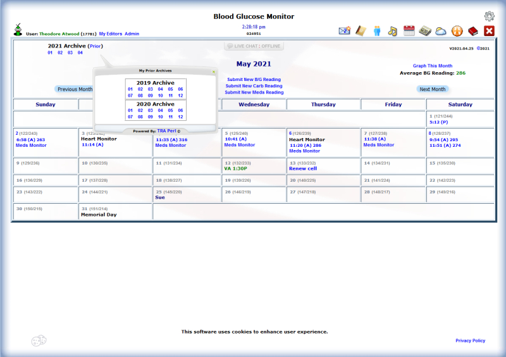The width and height of the screenshot is (506, 357).
Task: Open month 06 in 2019 Archive
Action: (180, 89)
